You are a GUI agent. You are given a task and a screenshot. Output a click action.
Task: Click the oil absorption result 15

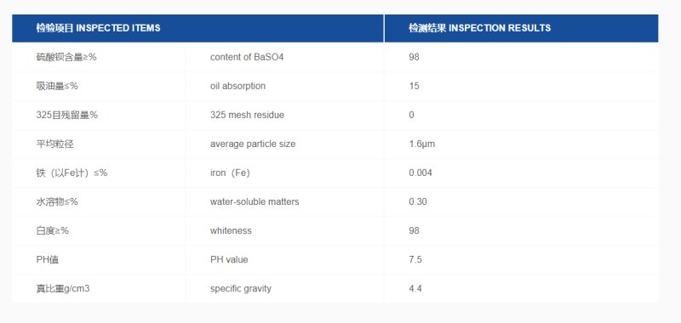pos(414,86)
